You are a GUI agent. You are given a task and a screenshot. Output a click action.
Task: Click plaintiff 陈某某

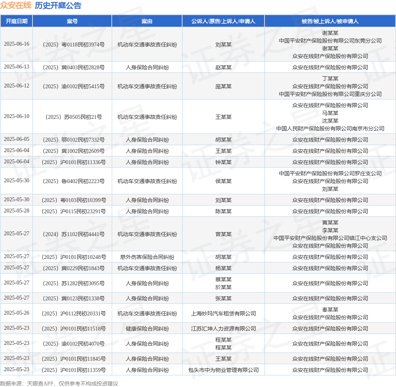[x=223, y=211]
